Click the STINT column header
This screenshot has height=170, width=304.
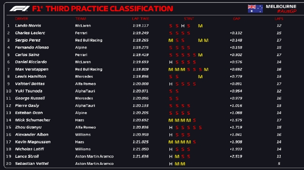[189, 19]
